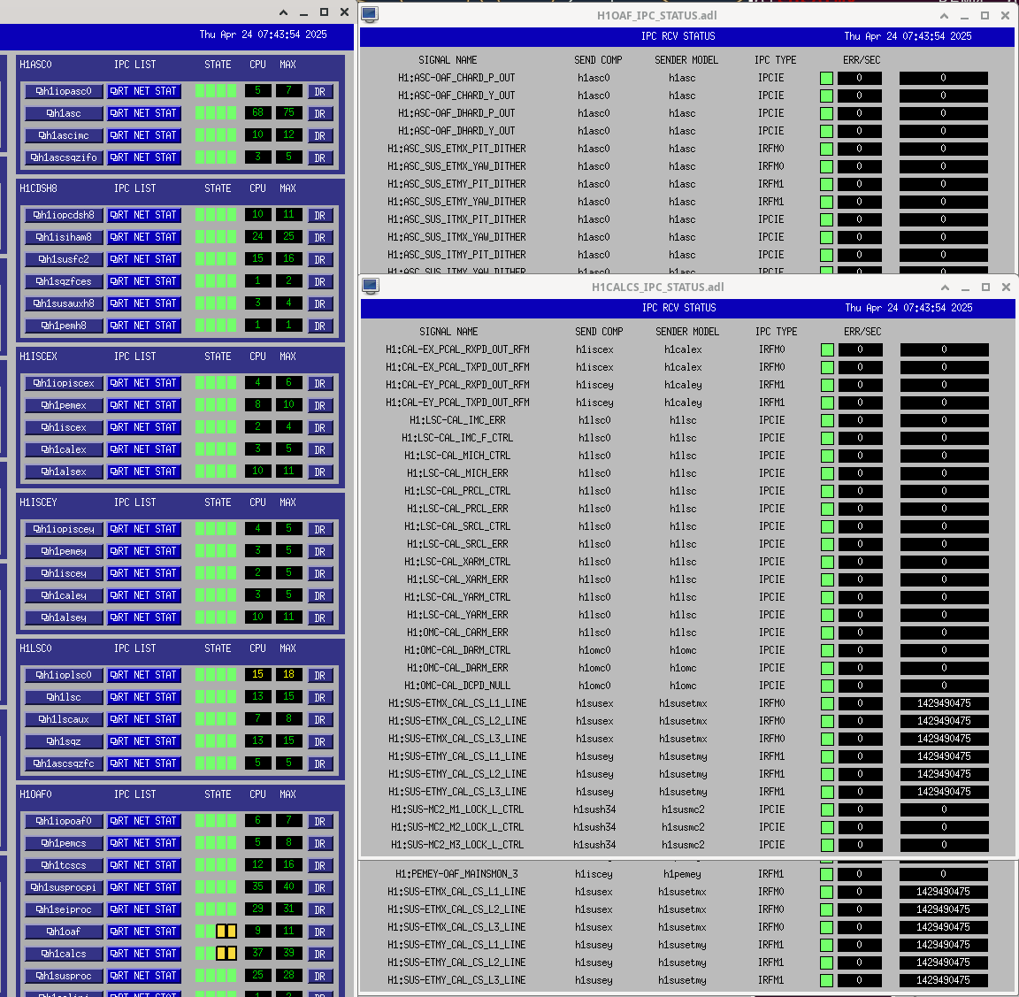
Task: Click DR button for h1pemey
Action: pos(319,552)
